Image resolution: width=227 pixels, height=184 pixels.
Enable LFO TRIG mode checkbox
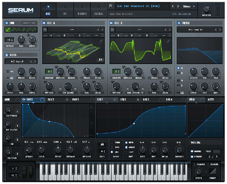click(x=112, y=142)
